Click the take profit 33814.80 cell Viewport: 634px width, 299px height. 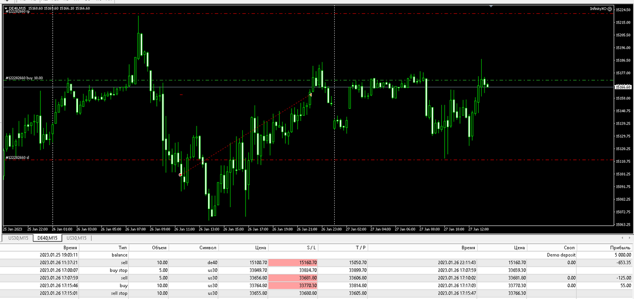[358, 285]
